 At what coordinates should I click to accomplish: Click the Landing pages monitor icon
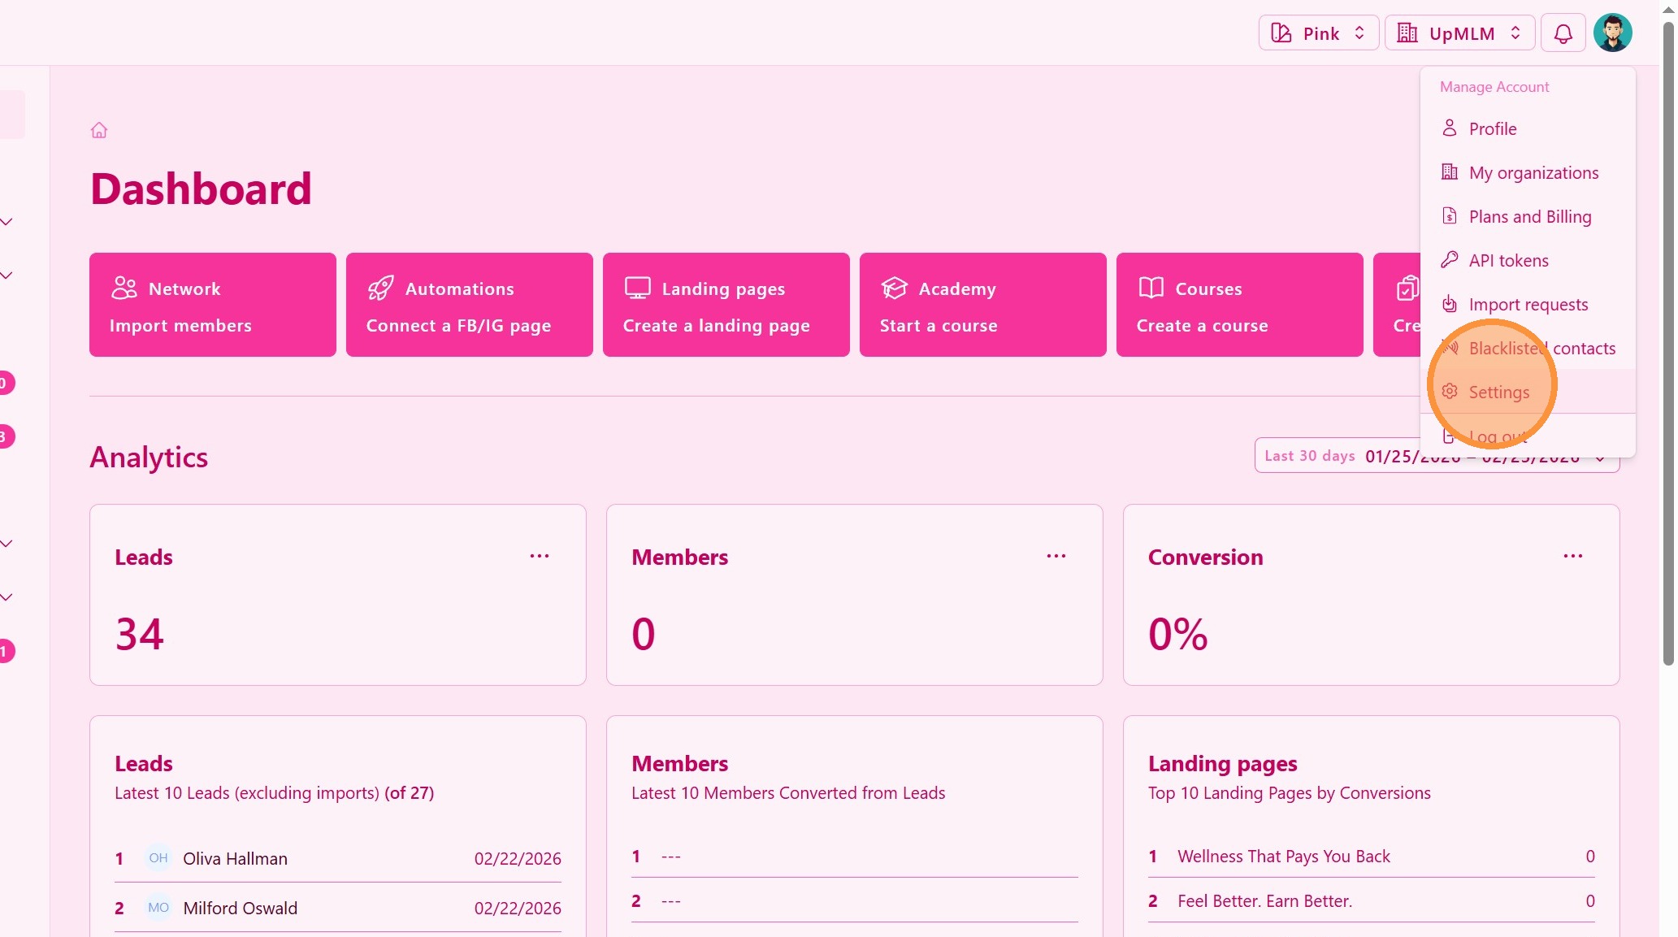click(x=637, y=288)
